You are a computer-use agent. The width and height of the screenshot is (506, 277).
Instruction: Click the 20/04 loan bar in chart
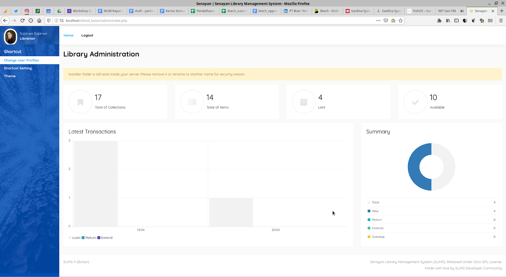[231, 212]
